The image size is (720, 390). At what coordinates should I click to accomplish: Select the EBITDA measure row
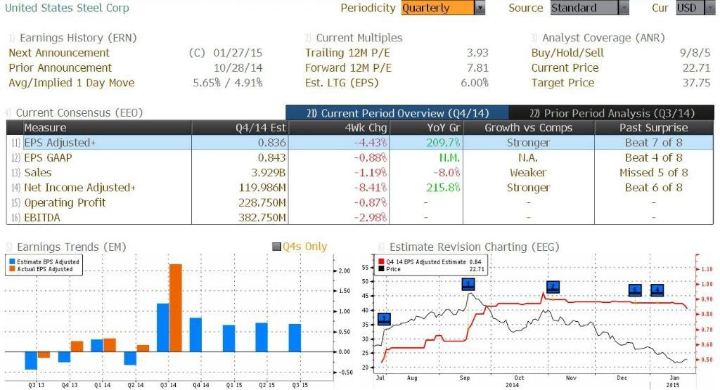click(360, 217)
